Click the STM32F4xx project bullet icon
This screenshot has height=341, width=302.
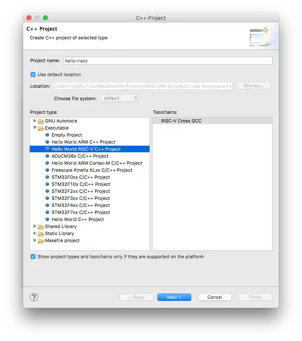tap(48, 205)
